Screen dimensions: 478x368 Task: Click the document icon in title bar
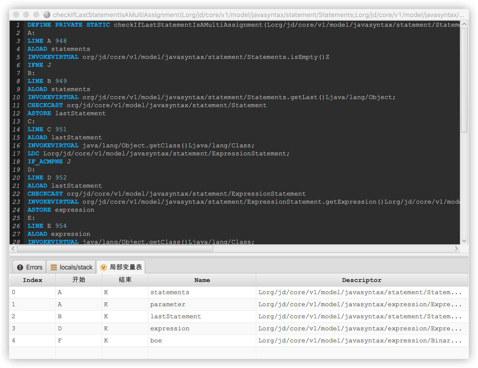click(47, 15)
